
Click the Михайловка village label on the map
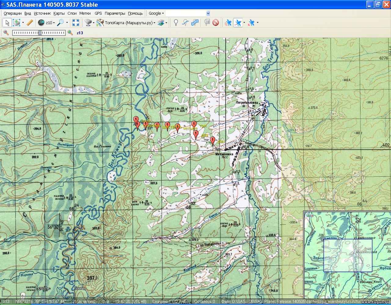pyautogui.click(x=224, y=154)
